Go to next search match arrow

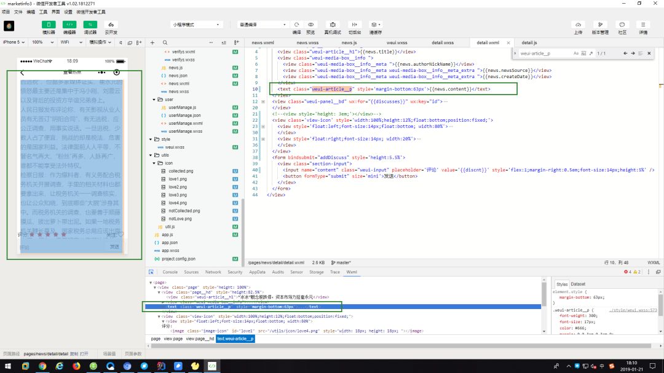coord(633,53)
